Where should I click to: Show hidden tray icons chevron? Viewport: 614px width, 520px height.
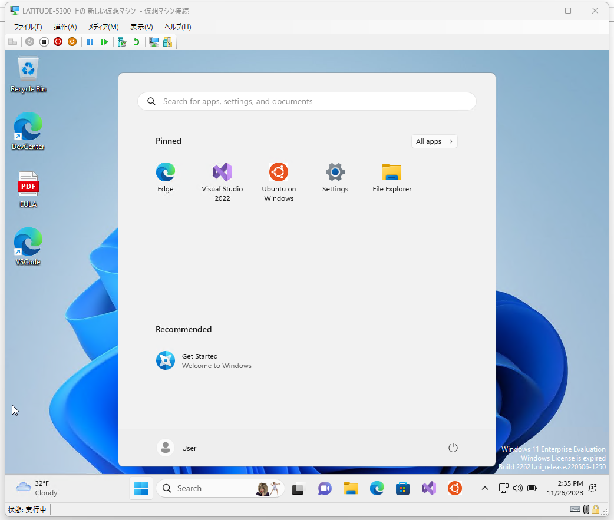pyautogui.click(x=485, y=488)
